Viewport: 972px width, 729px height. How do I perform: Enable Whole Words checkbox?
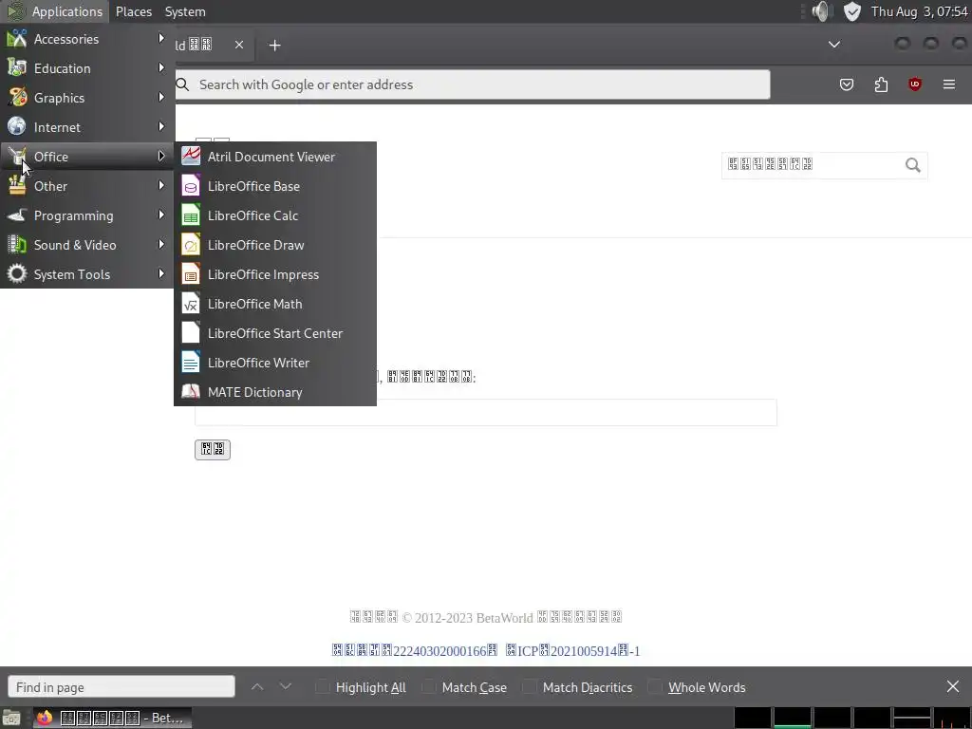click(655, 687)
